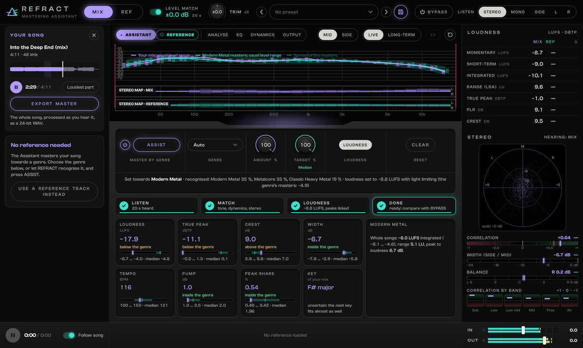Listen in MONO mode
The height and width of the screenshot is (348, 583).
pos(518,12)
